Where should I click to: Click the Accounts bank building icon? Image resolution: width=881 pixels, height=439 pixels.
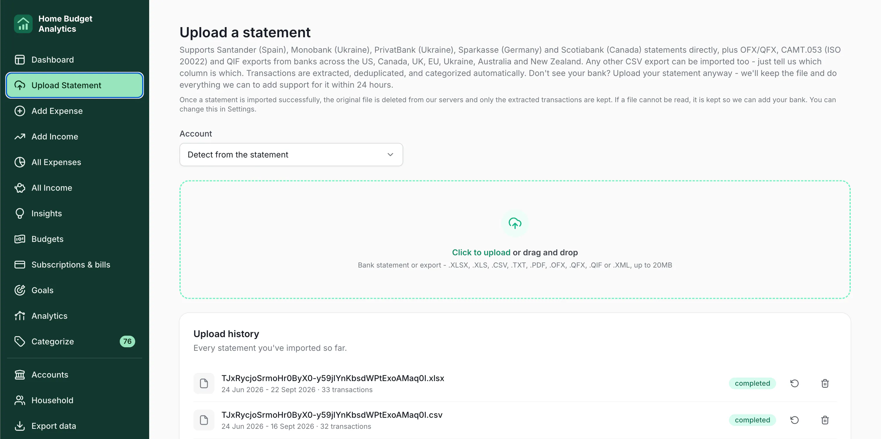click(x=20, y=374)
